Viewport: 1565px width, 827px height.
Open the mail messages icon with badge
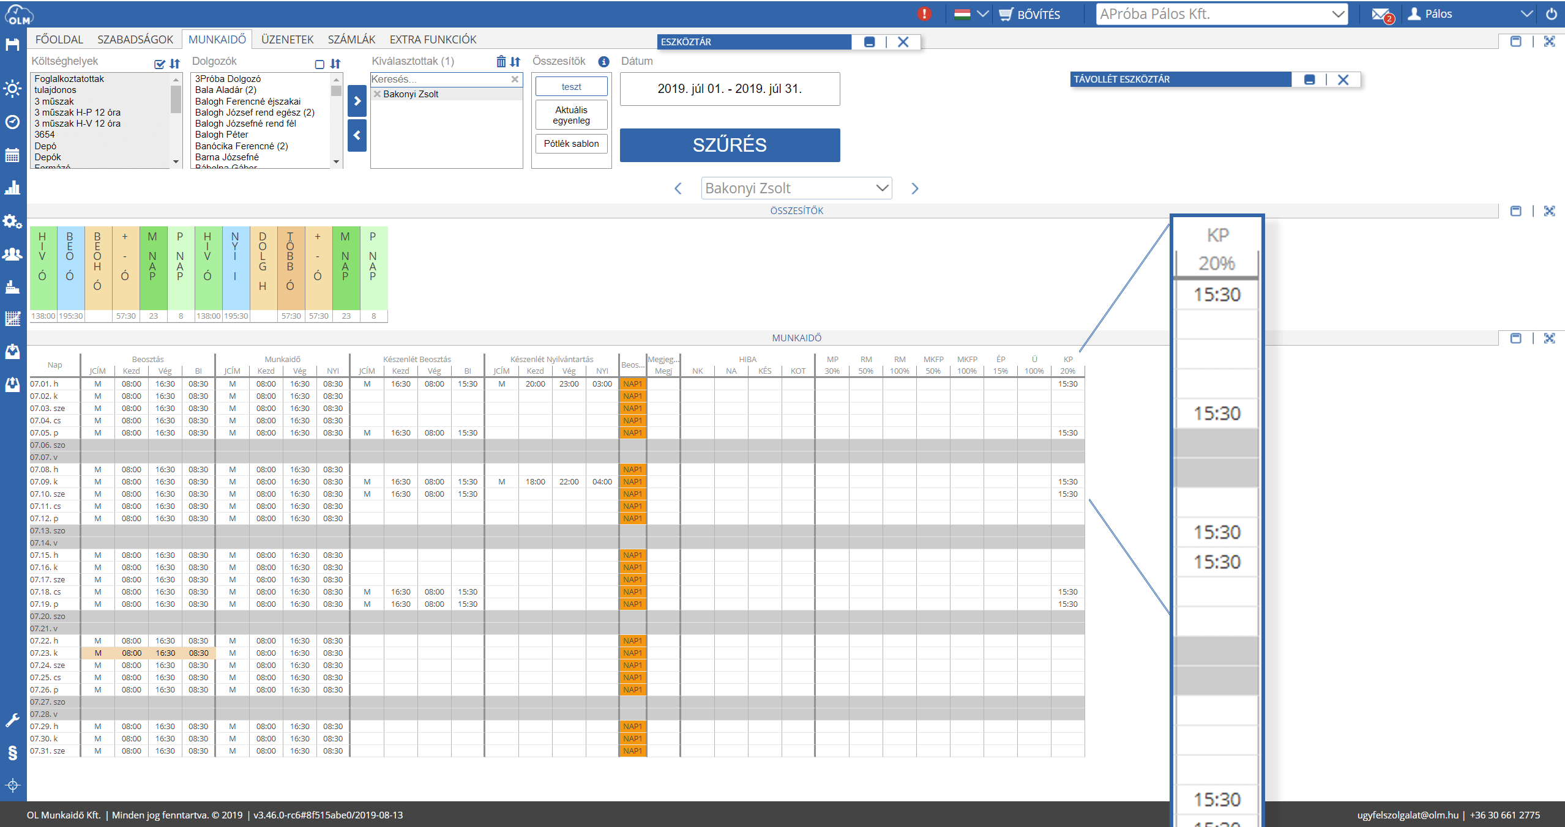click(x=1382, y=15)
